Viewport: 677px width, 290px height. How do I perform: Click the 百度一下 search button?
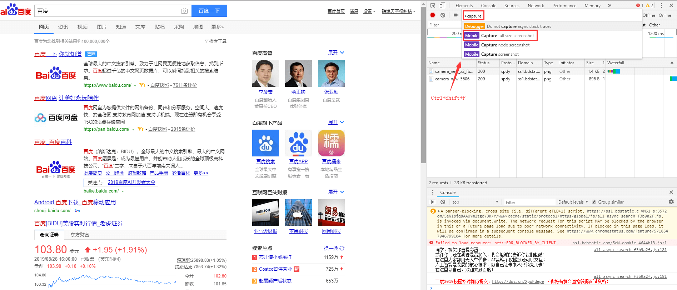pos(209,11)
